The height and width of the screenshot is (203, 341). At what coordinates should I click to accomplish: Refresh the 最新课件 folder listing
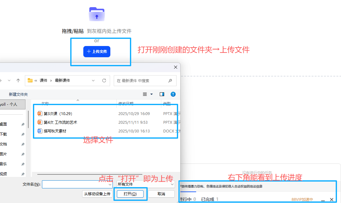pos(104,81)
